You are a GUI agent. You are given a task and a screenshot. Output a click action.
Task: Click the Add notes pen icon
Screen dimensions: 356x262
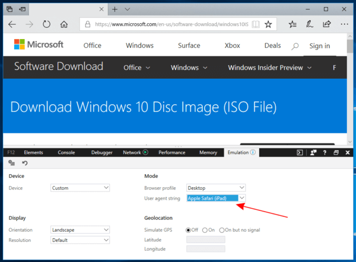coord(310,24)
